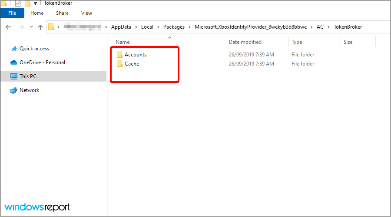391x217 pixels.
Task: Sort files by Date modified column
Action: (x=245, y=42)
